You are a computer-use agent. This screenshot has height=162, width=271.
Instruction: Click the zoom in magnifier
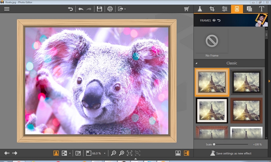pos(121,153)
